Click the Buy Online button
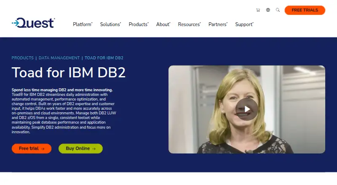Screen dimensions: 337x185 pyautogui.click(x=80, y=148)
